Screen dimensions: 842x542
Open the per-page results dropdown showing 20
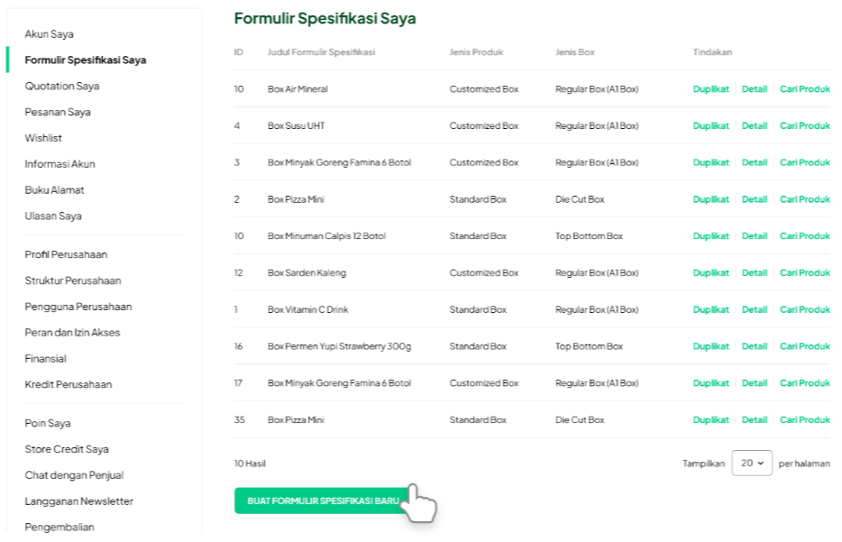pyautogui.click(x=752, y=463)
